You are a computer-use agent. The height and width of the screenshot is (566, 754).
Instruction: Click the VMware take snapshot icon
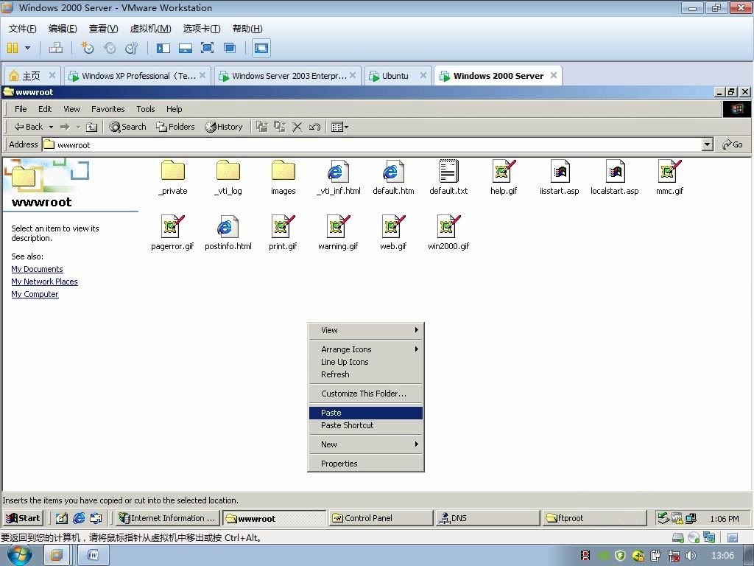pyautogui.click(x=88, y=48)
